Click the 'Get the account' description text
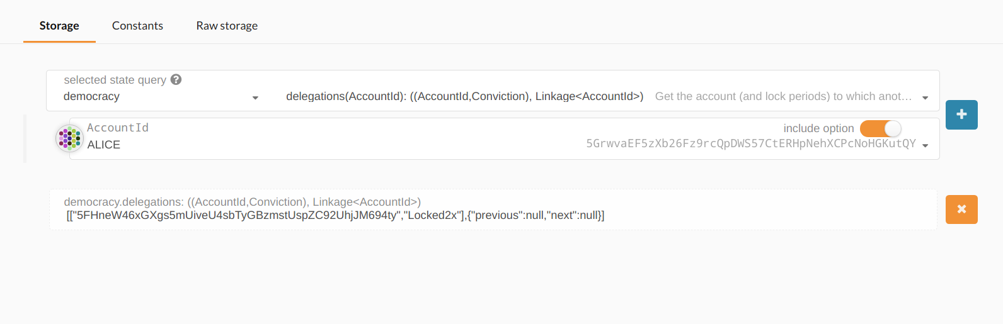The width and height of the screenshot is (1003, 324). pos(783,96)
